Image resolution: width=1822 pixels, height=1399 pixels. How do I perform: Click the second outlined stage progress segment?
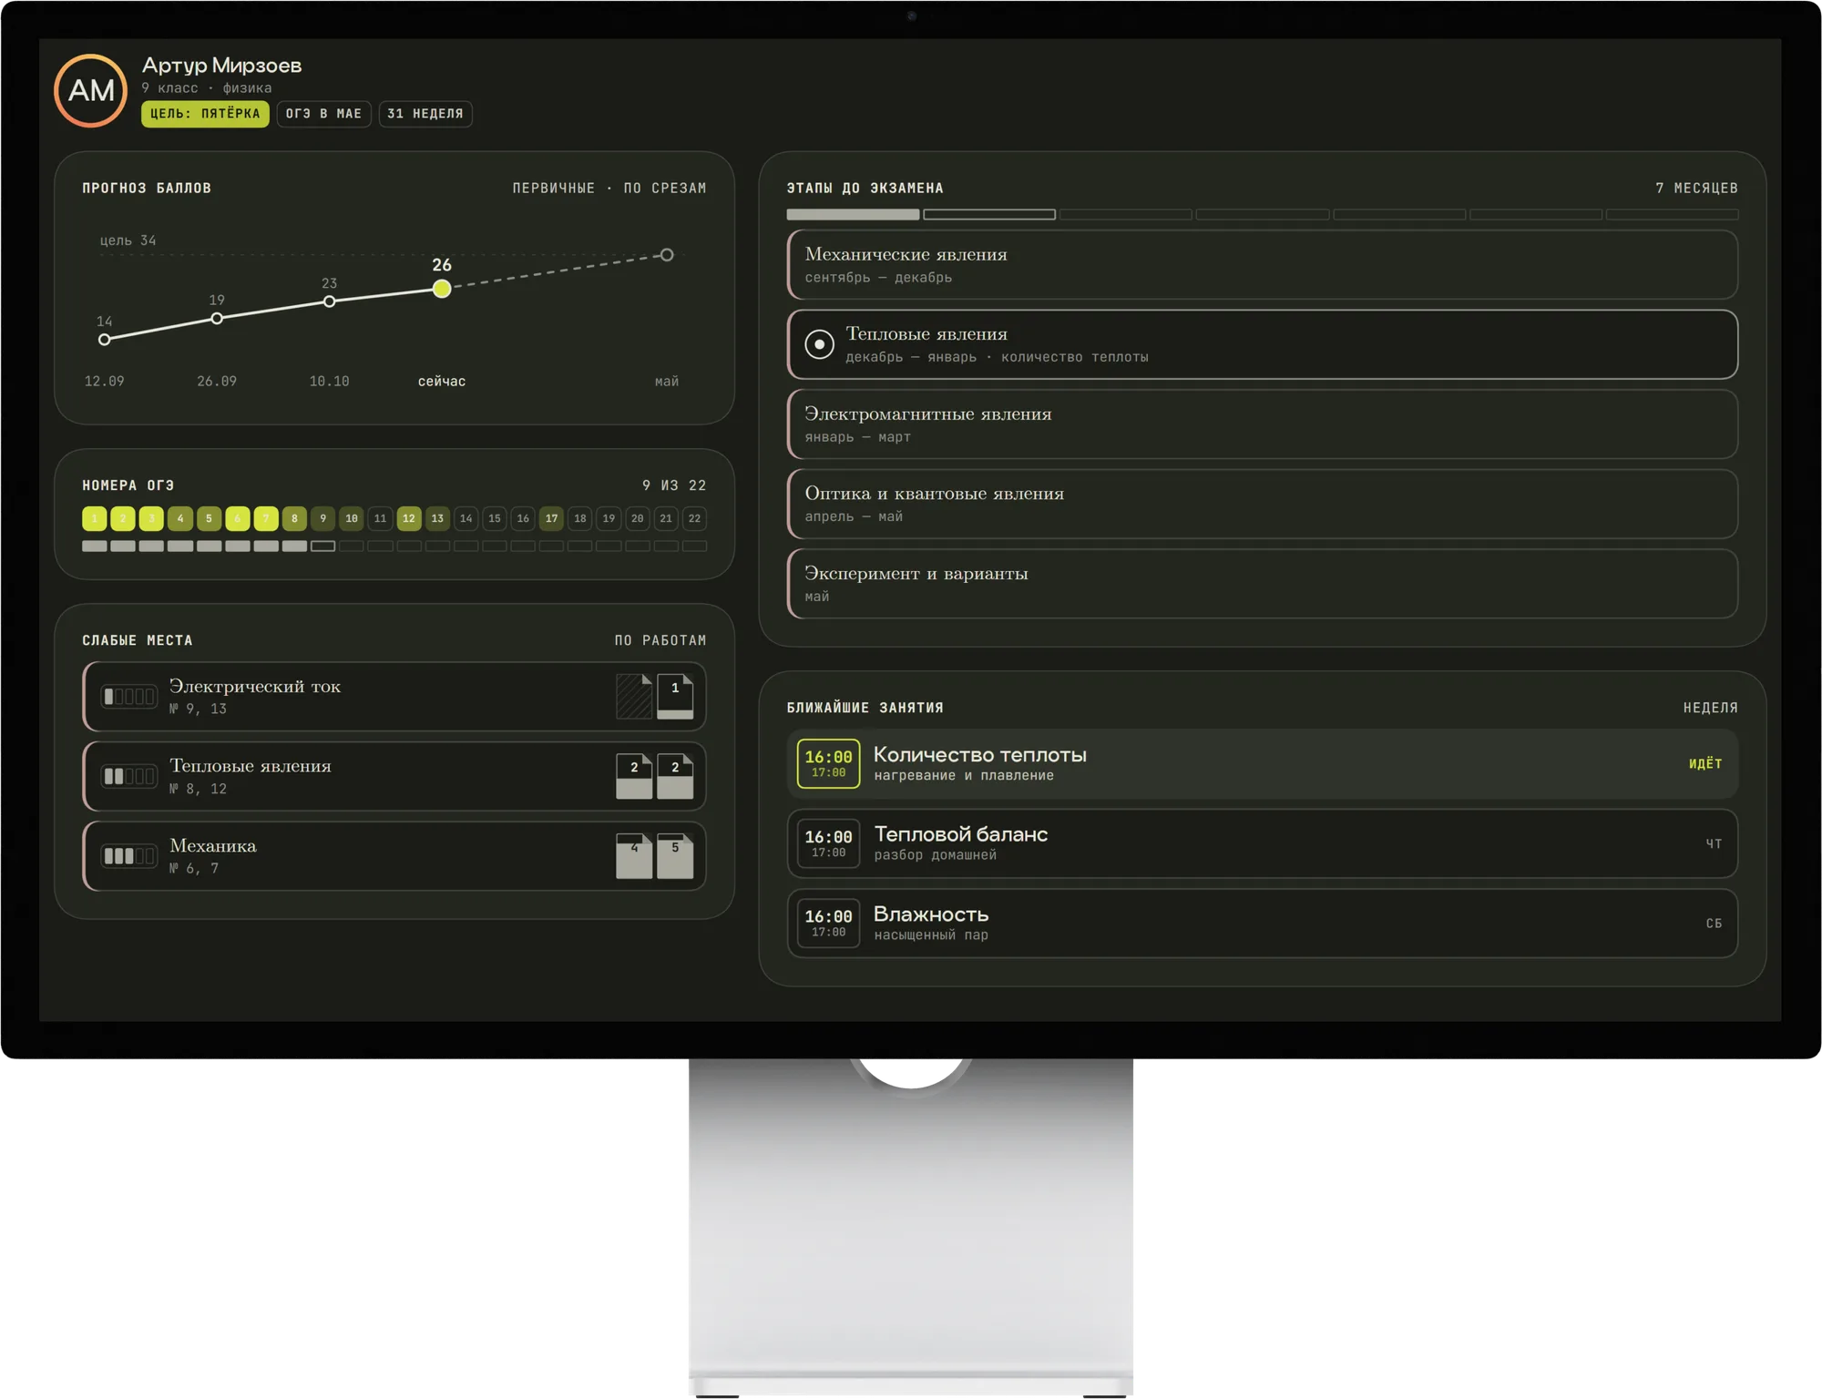[x=989, y=215]
